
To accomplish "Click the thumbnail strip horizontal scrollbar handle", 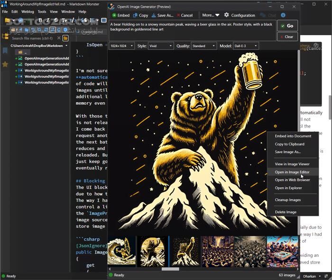I will click(170, 269).
